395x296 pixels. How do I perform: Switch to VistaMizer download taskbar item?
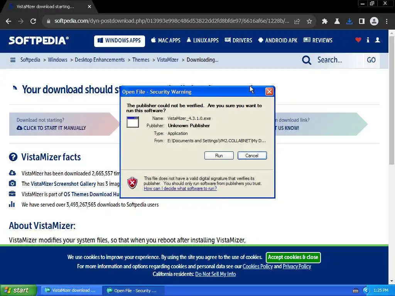click(71, 290)
